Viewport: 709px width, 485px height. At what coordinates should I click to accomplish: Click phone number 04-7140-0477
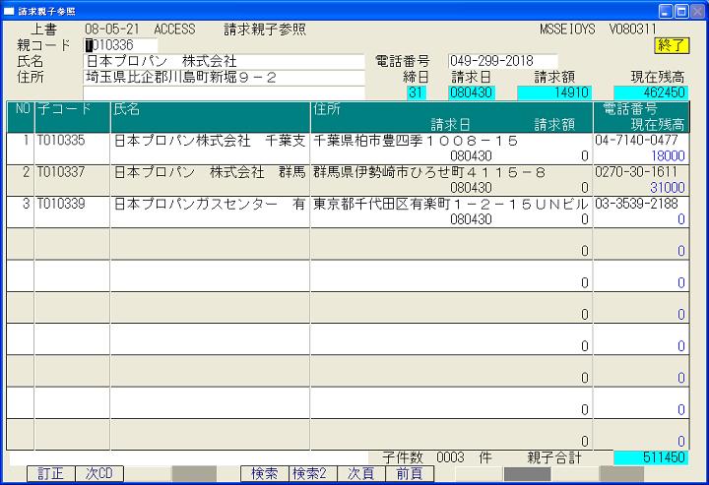(x=637, y=140)
